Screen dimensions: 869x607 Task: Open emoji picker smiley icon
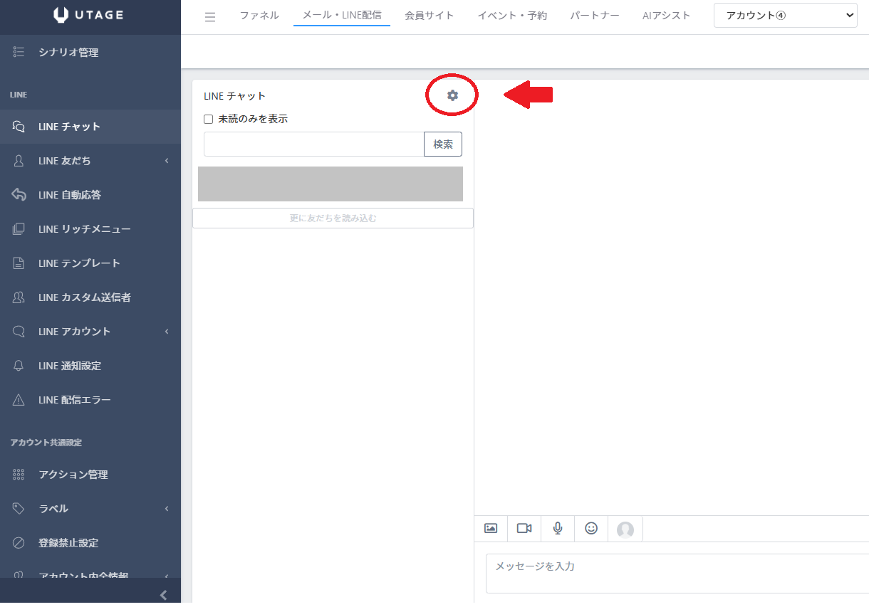tap(591, 528)
